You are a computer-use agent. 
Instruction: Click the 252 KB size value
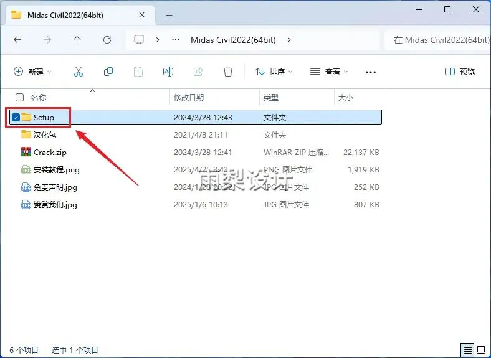[x=366, y=187]
